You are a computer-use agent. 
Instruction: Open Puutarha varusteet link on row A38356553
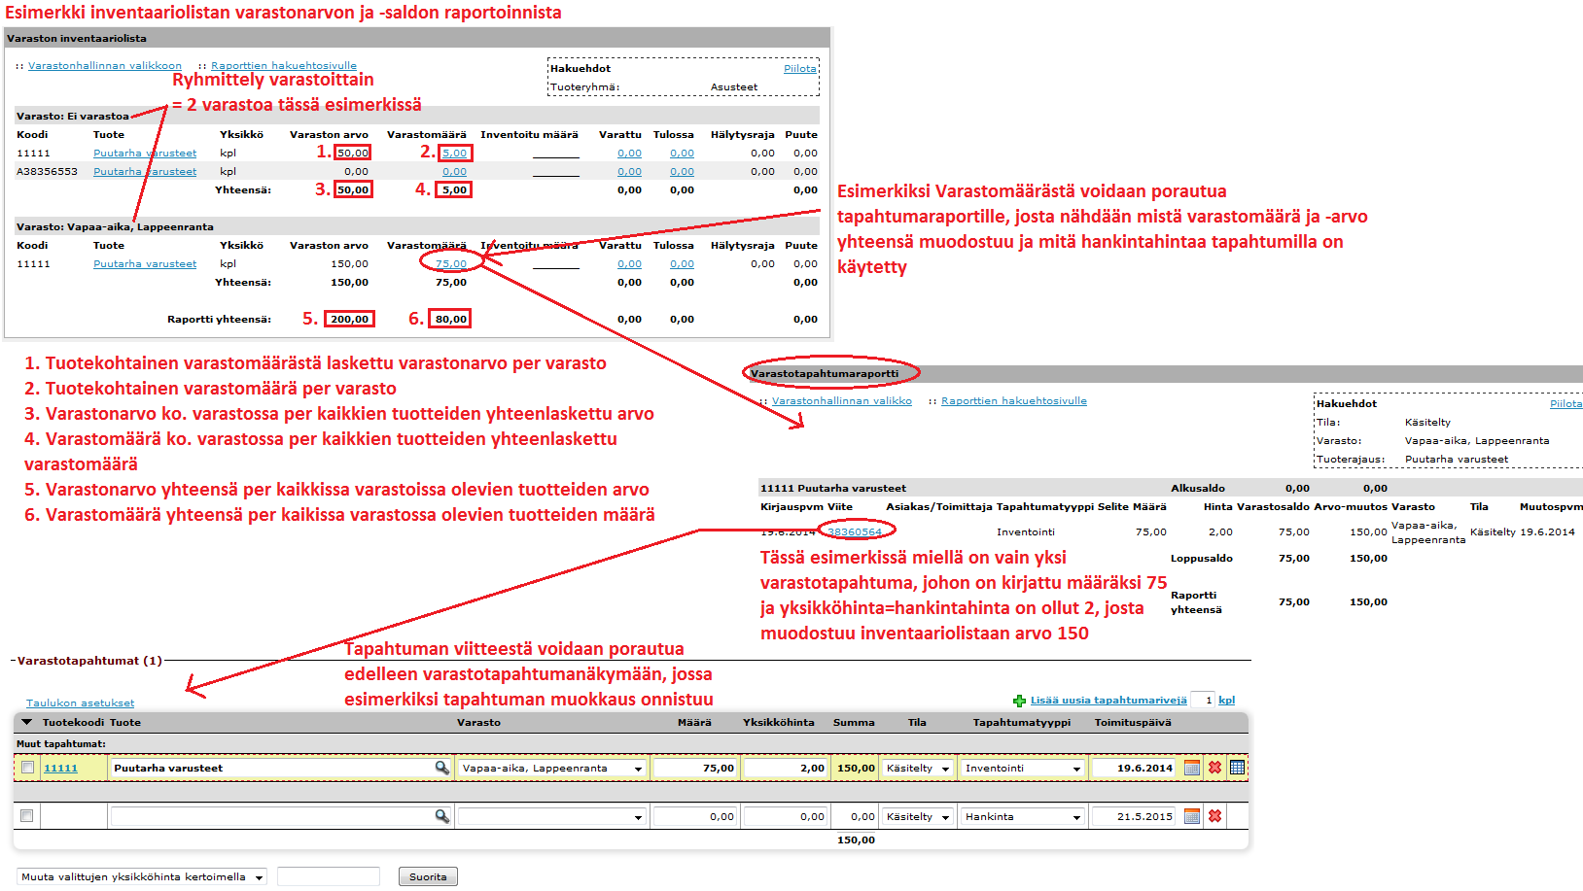145,171
